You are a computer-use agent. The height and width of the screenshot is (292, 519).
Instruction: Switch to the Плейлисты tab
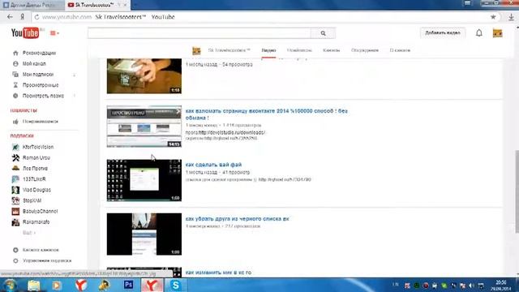tap(299, 50)
